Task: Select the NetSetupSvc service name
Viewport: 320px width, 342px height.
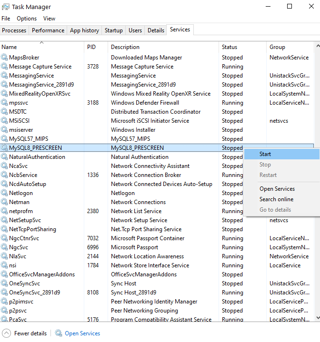Action: click(x=25, y=220)
